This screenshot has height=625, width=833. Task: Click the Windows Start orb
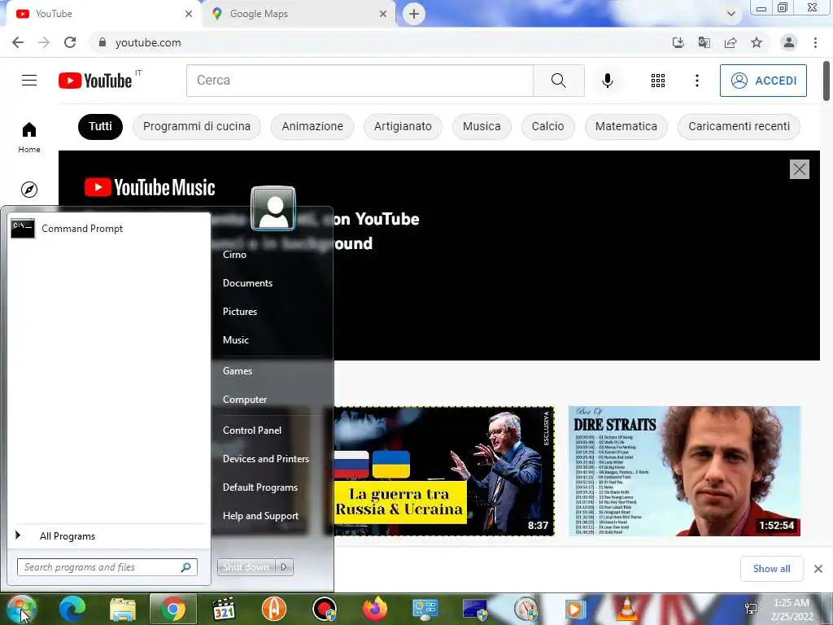[22, 609]
